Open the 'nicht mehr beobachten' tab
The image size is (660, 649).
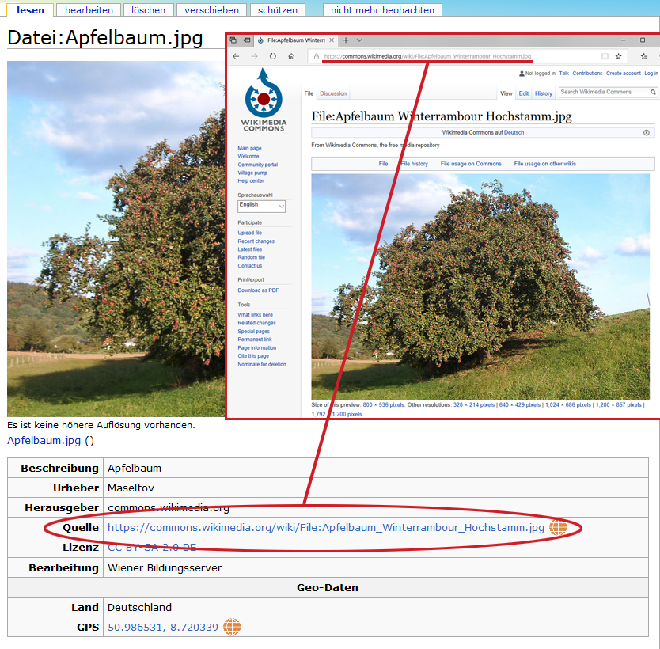click(382, 10)
